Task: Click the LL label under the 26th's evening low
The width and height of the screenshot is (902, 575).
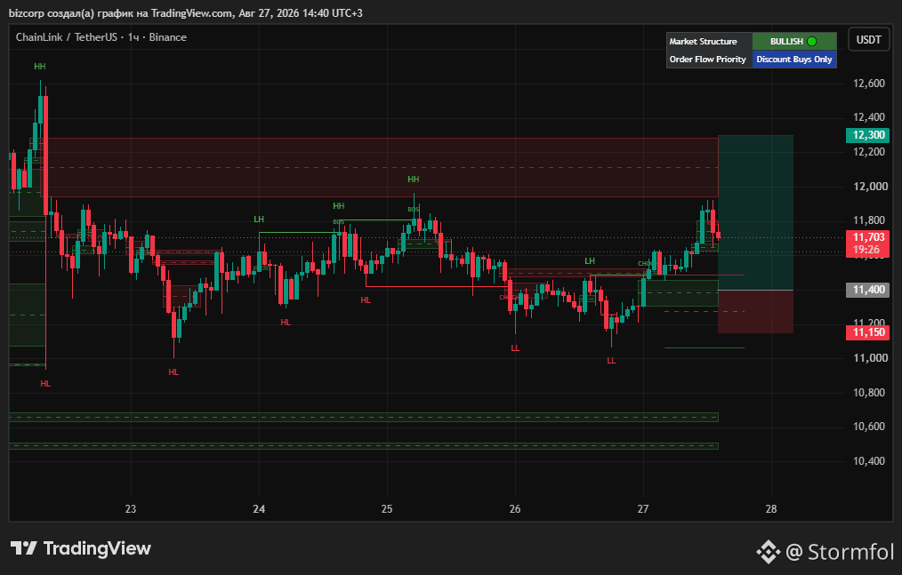Action: [611, 361]
